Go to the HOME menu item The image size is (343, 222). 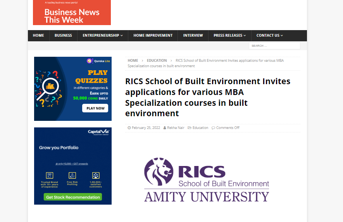(x=38, y=36)
